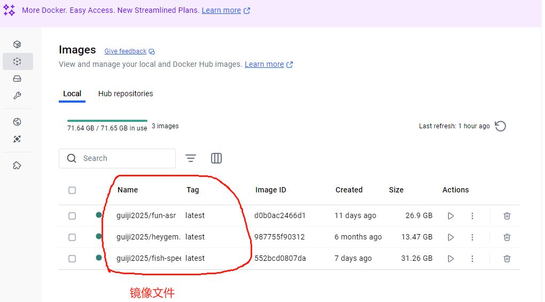Open the Give feedback link
Image resolution: width=545 pixels, height=302 pixels.
click(x=126, y=51)
